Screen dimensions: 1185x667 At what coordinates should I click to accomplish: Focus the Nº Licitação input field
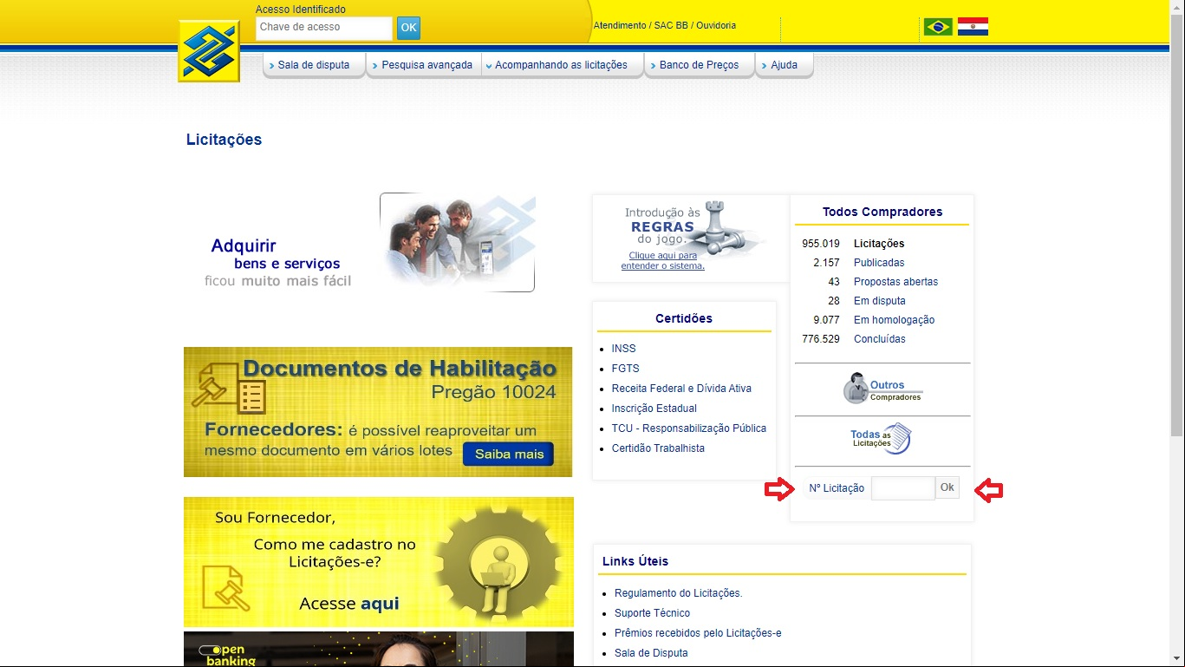902,488
